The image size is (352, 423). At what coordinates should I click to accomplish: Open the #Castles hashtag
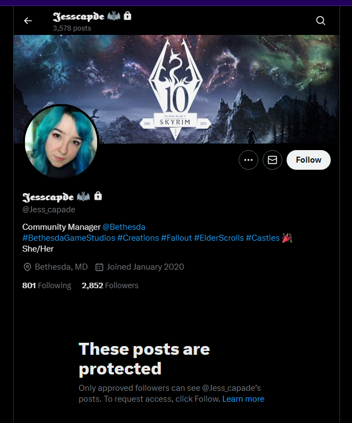click(x=263, y=238)
